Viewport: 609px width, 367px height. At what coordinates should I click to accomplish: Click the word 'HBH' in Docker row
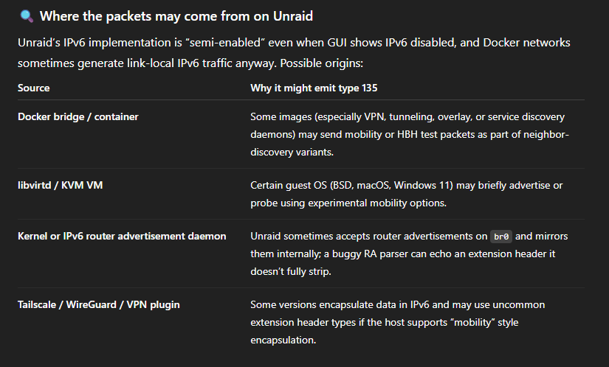407,134
